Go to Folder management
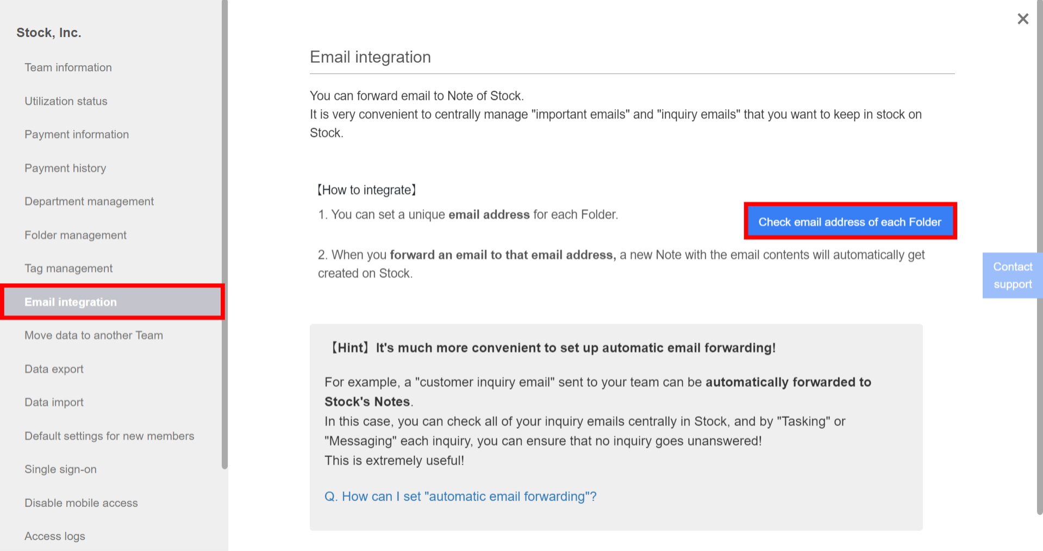Image resolution: width=1043 pixels, height=551 pixels. click(x=75, y=235)
